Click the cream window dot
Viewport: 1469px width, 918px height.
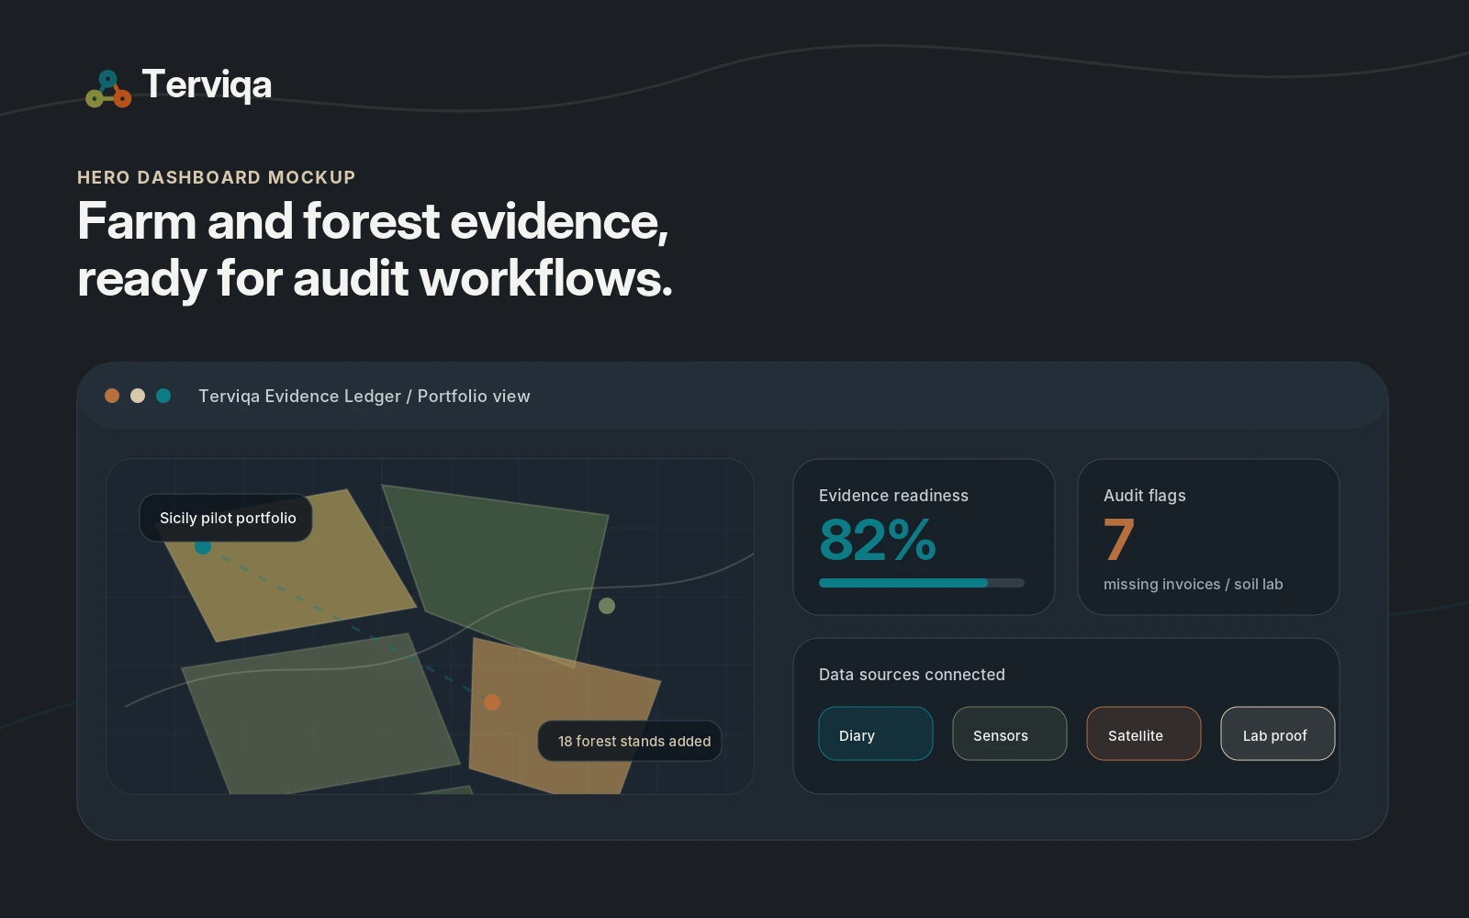[x=138, y=396]
